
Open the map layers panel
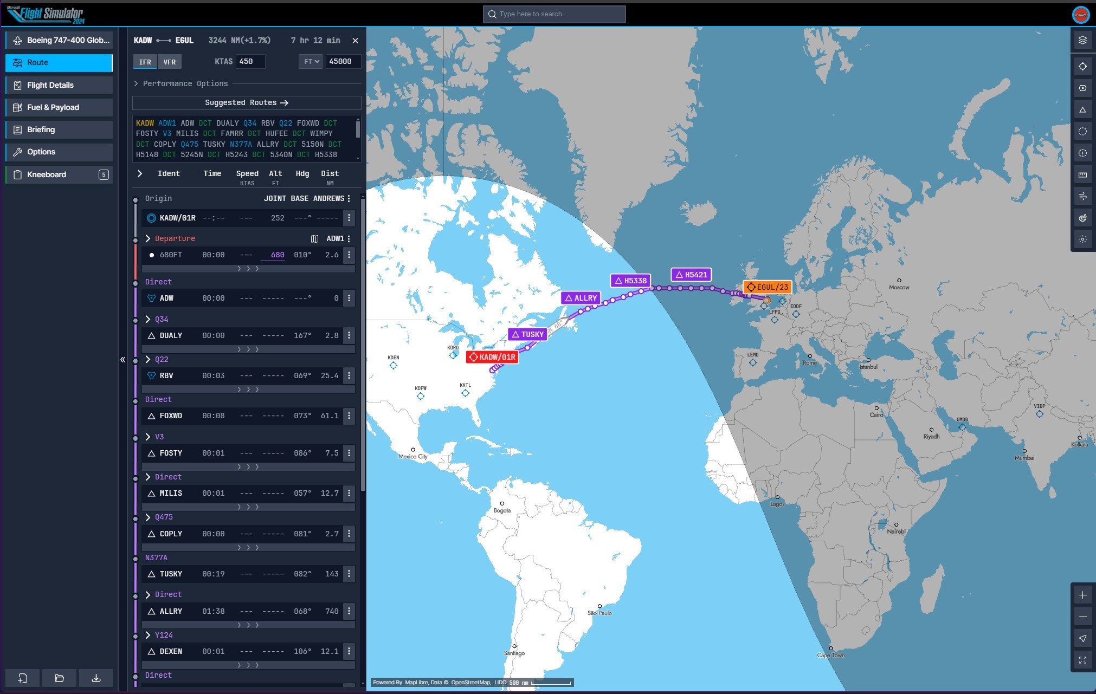point(1082,40)
